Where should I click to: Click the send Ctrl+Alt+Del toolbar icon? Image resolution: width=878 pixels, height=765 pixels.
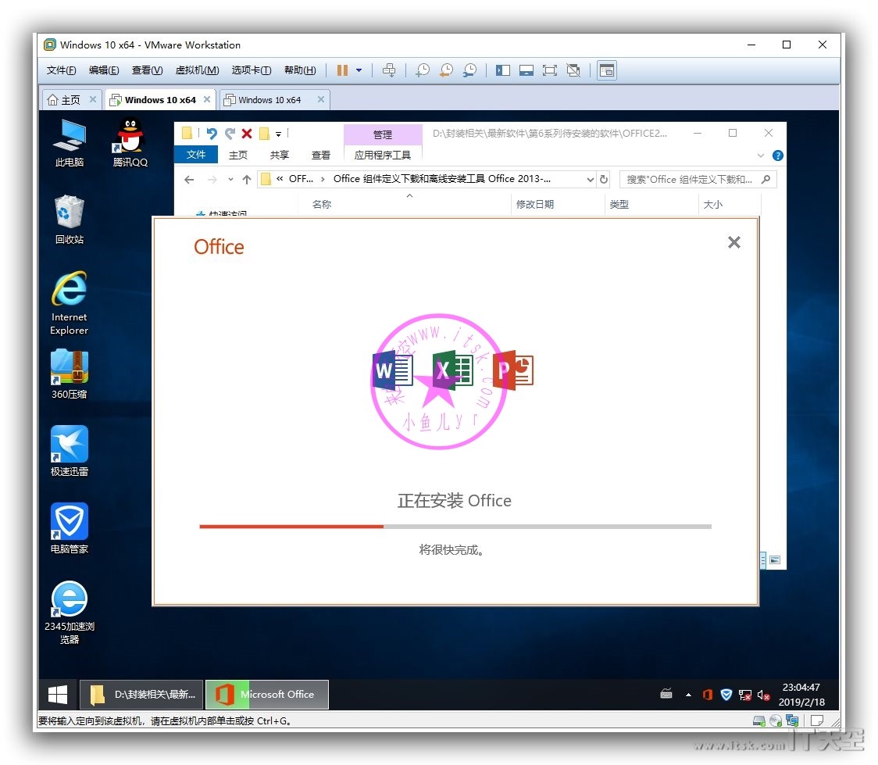click(388, 70)
